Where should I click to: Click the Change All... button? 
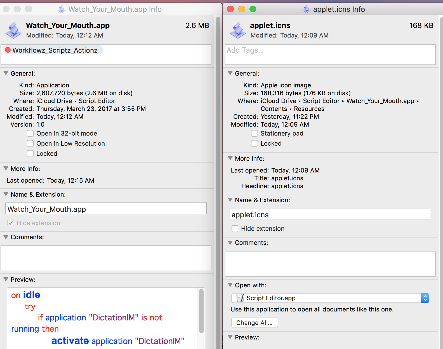(255, 323)
